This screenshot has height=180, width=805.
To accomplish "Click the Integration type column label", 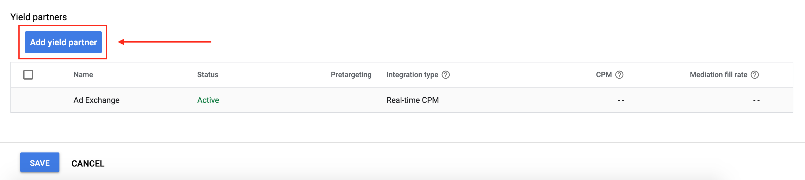I will click(412, 75).
